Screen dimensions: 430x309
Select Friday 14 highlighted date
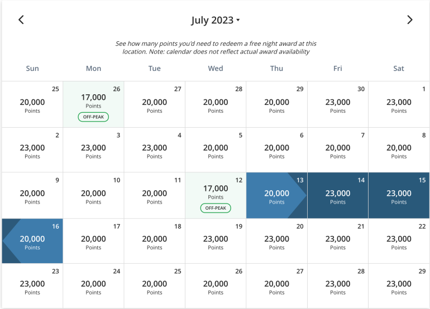(338, 195)
